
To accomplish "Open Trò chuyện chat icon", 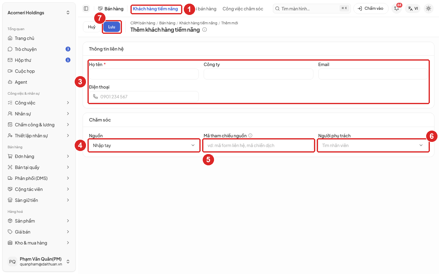I will (x=10, y=49).
